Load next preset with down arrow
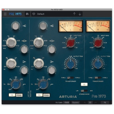 point(80,14)
